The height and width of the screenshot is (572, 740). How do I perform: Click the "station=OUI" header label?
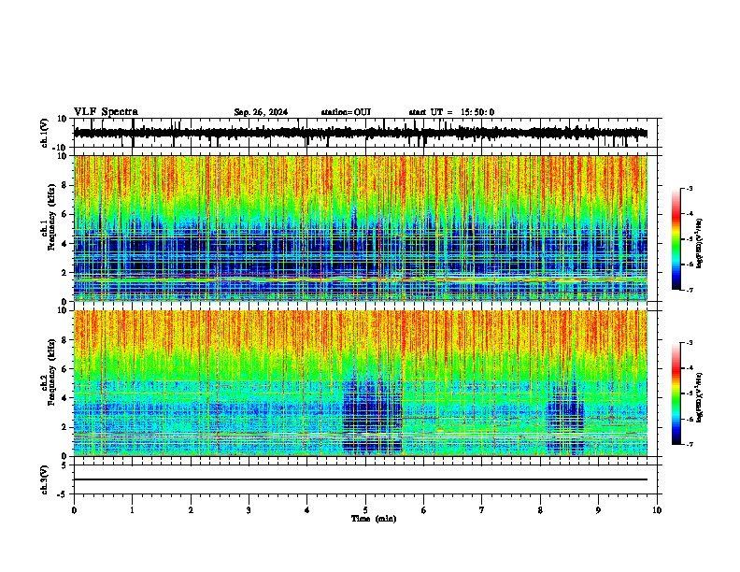346,112
